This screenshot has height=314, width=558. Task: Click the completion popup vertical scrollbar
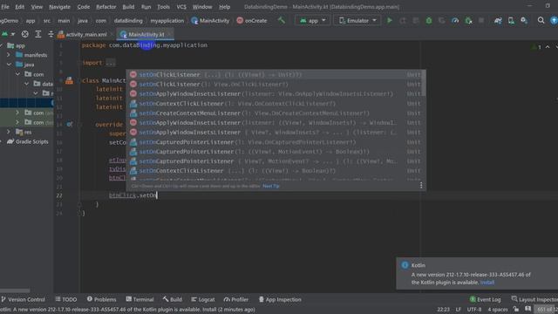(424, 84)
